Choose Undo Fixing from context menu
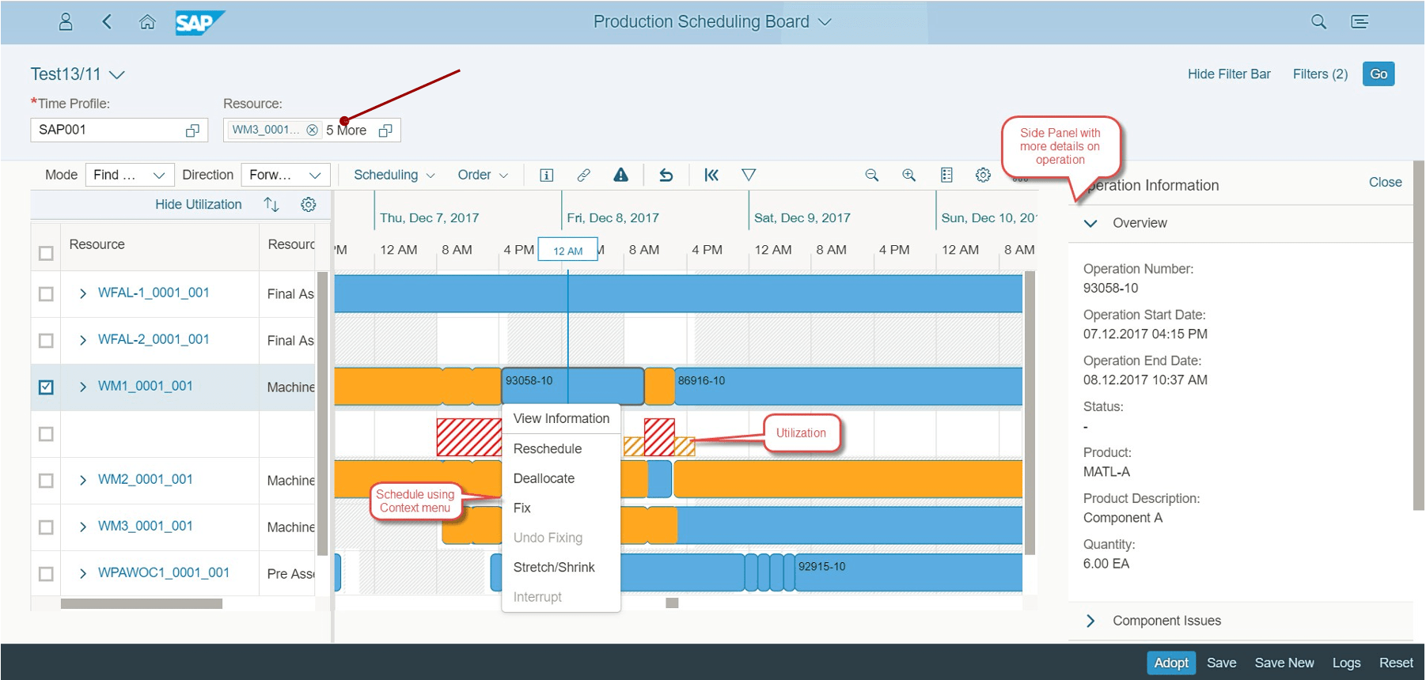 (561, 538)
